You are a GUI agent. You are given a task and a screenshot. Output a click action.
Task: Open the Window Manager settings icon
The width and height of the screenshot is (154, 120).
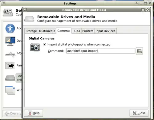10,90
